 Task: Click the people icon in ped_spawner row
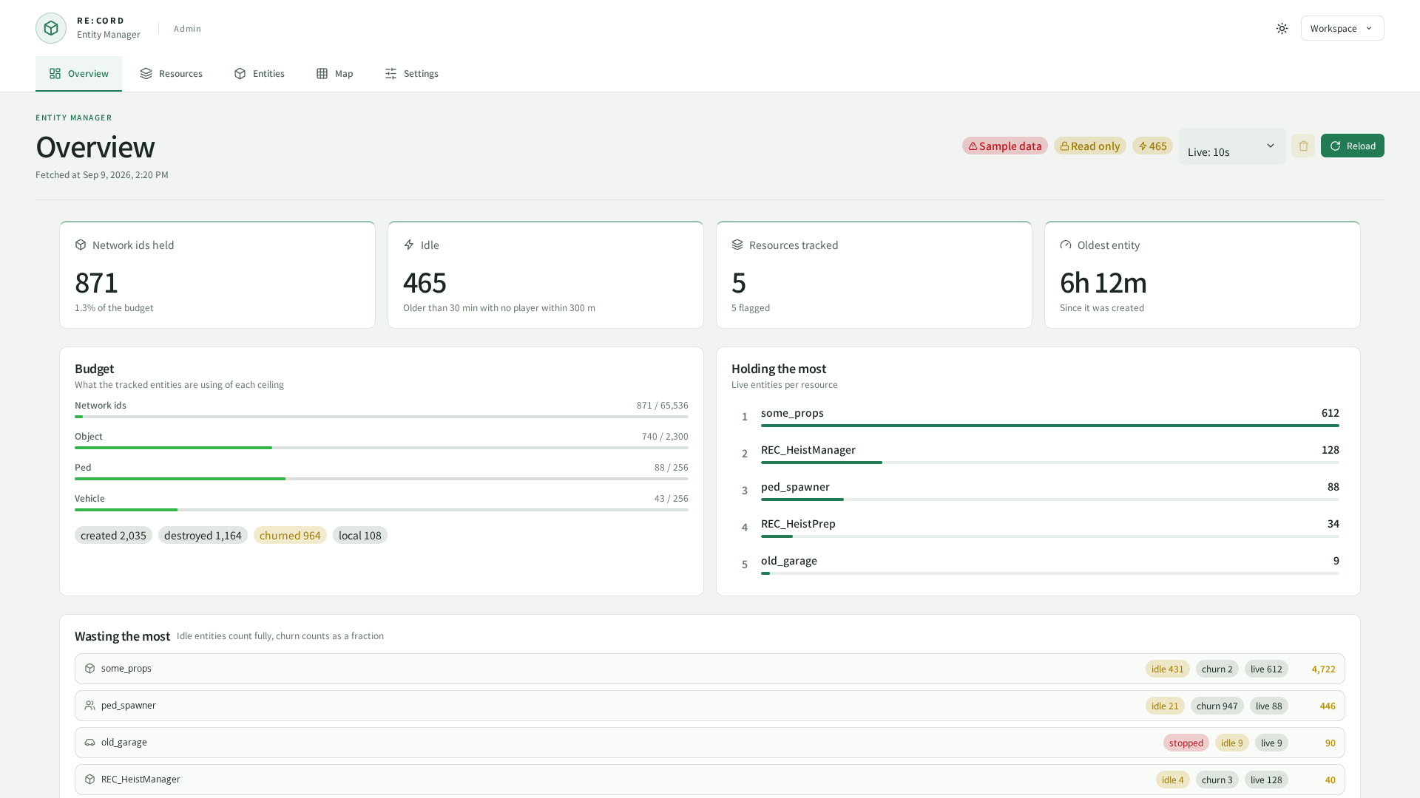(89, 705)
